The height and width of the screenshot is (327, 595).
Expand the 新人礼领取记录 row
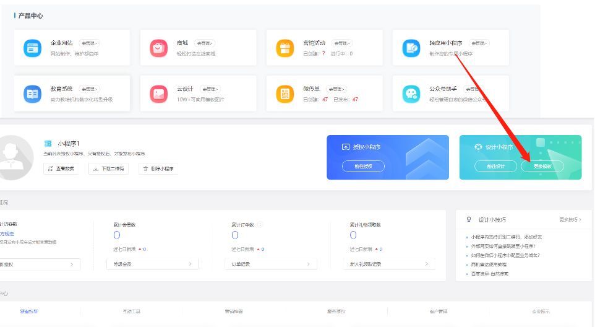(389, 264)
